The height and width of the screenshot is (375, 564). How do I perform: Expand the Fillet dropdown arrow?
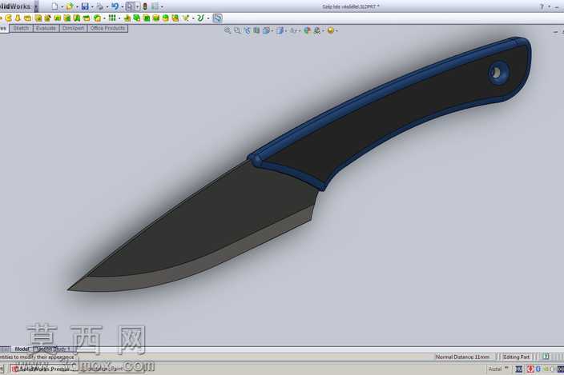(x=103, y=18)
